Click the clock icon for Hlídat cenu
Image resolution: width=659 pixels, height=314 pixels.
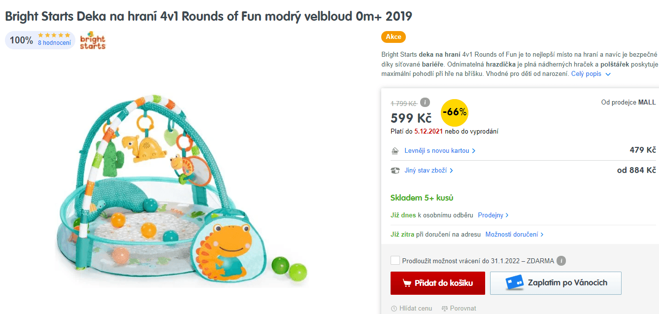coord(394,309)
